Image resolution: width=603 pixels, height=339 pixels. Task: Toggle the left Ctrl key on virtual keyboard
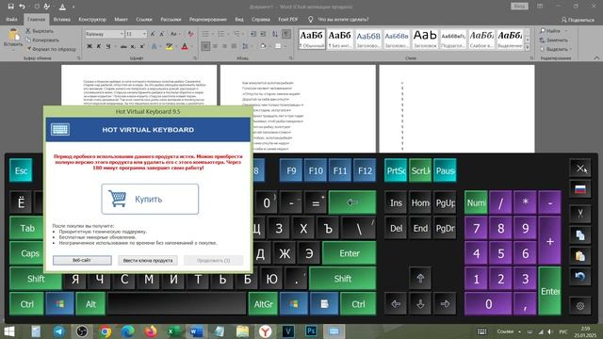(x=26, y=304)
